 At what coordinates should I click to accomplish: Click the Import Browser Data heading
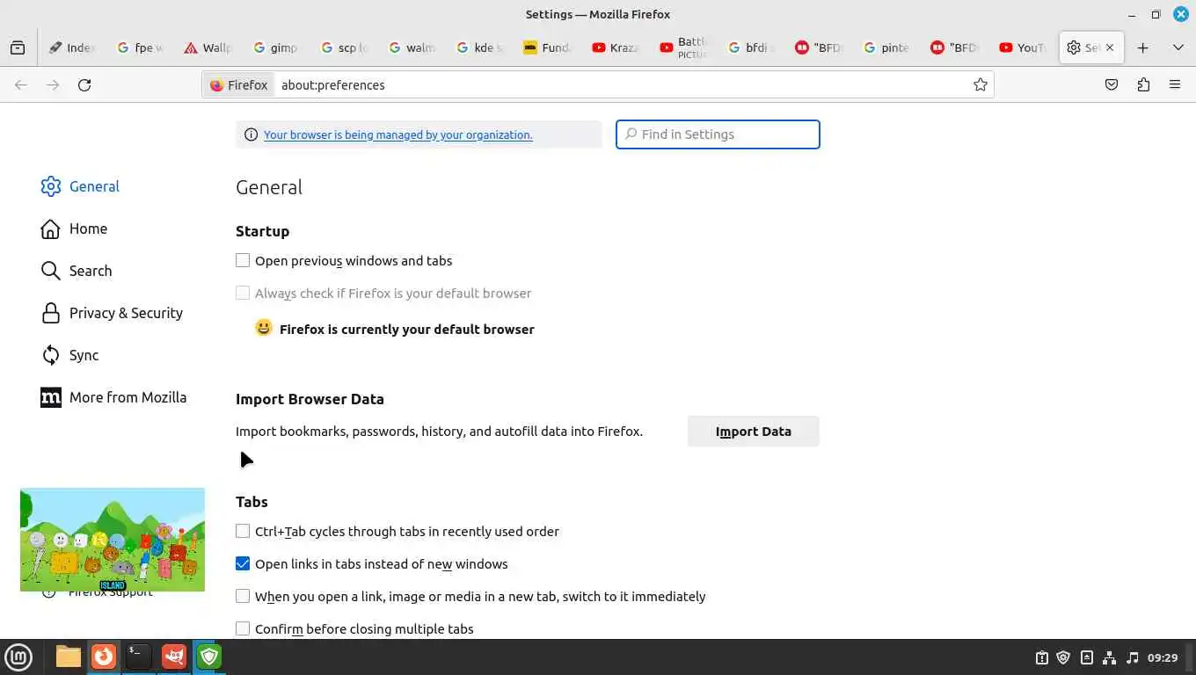(x=310, y=399)
